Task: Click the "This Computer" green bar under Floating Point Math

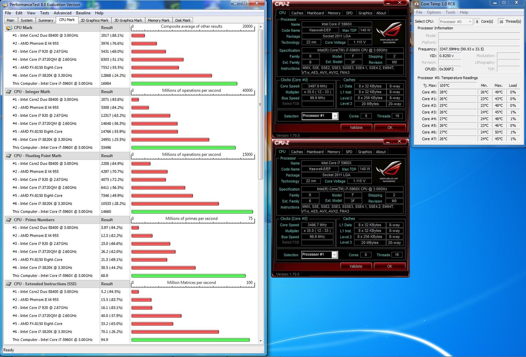Action: click(x=192, y=212)
